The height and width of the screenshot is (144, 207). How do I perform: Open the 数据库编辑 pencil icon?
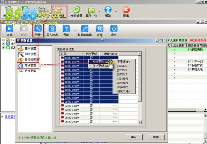(x=85, y=29)
